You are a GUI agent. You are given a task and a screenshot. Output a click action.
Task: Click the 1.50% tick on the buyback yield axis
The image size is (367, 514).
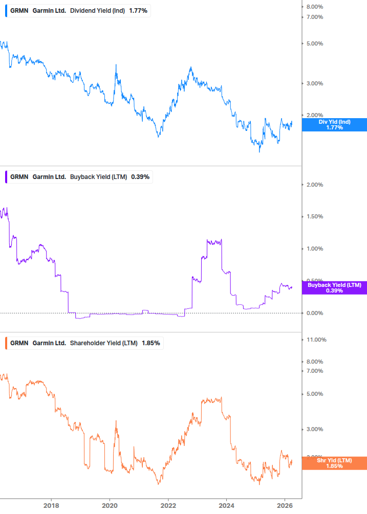(315, 216)
